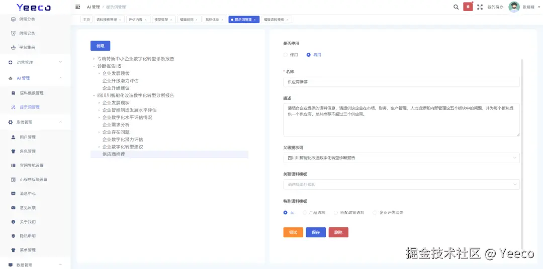The height and width of the screenshot is (269, 543).
Task: Collapse the 系统管理 sidebar chevron
Action: click(x=61, y=122)
